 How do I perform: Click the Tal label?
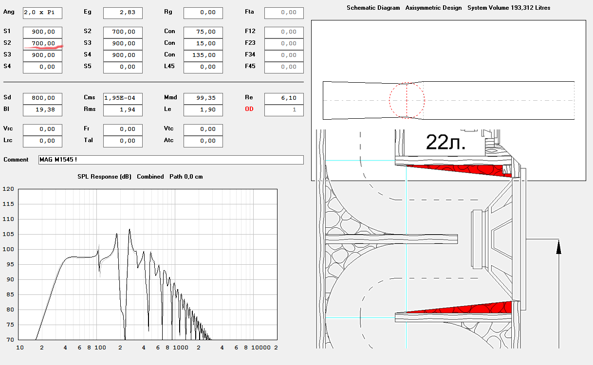[88, 140]
